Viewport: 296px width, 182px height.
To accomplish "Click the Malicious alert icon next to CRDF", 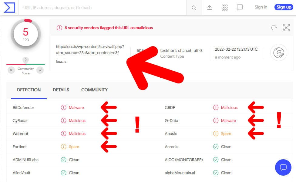I will click(x=216, y=107).
